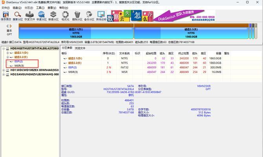Select 磁盘2.1(D:) in the disk tree
The width and height of the screenshot is (263, 157).
(x=21, y=53)
